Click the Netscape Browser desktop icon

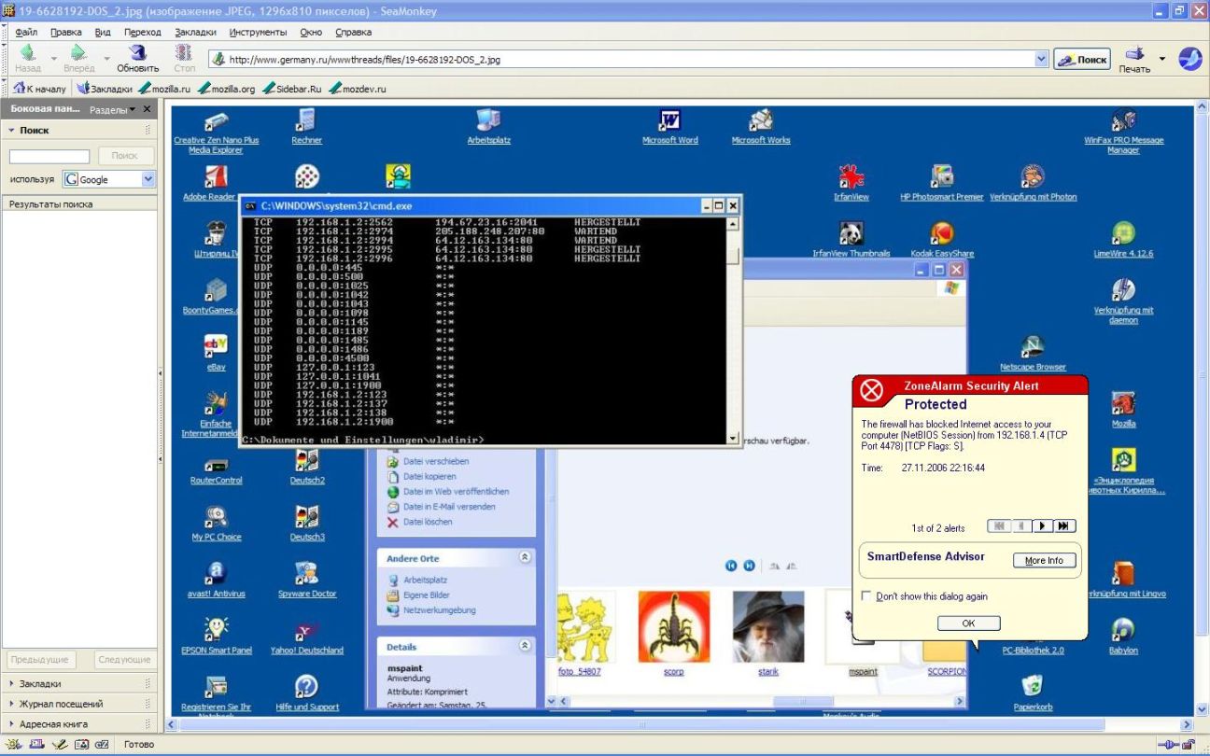(x=1033, y=353)
